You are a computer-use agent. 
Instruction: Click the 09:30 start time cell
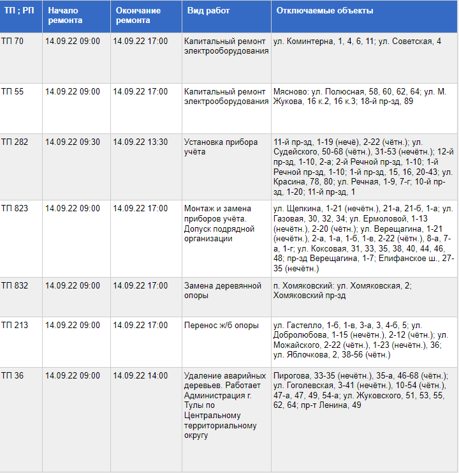73,142
